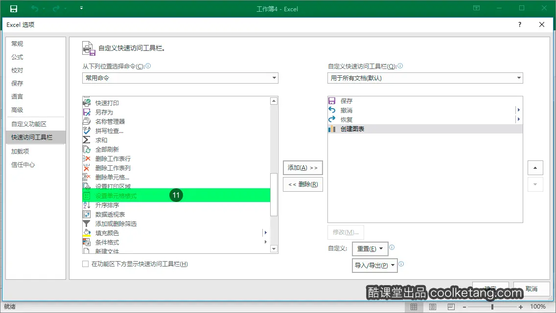Viewport: 556px width, 313px height.
Task: Open the 加载项 options category
Action: 35,151
